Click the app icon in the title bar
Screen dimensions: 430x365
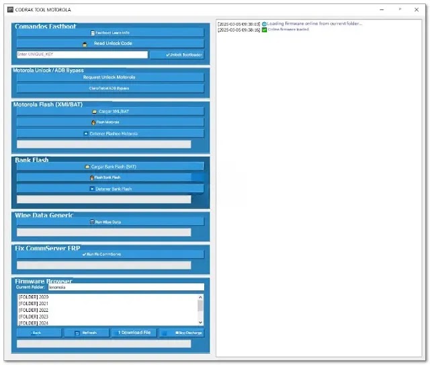point(10,9)
